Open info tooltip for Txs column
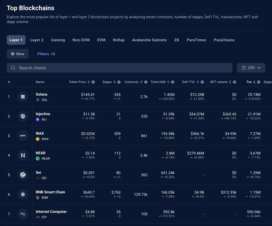This screenshot has width=272, height=226. pos(259,82)
